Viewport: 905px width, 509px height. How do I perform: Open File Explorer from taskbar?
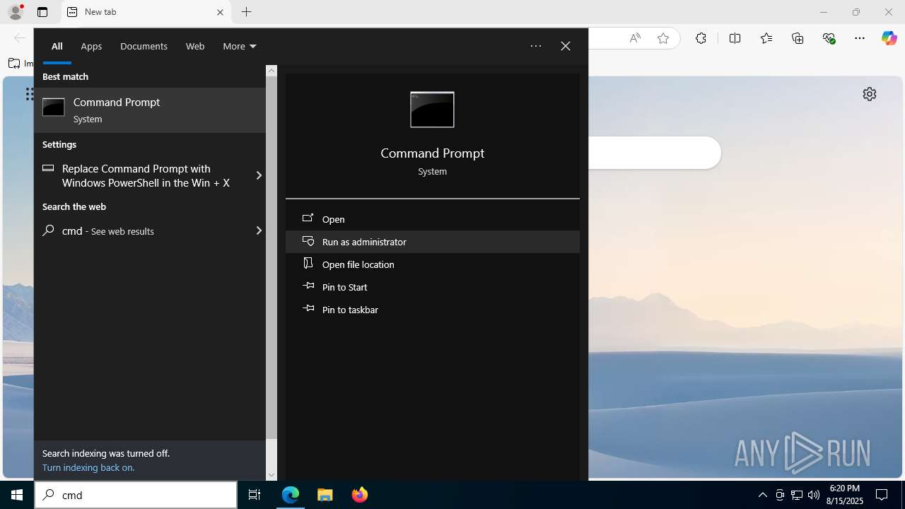pos(325,495)
